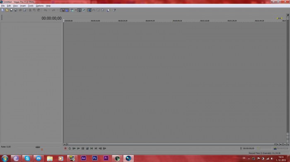This screenshot has height=162, width=290.
Task: Click the Pause transport button
Action: tap(83, 148)
